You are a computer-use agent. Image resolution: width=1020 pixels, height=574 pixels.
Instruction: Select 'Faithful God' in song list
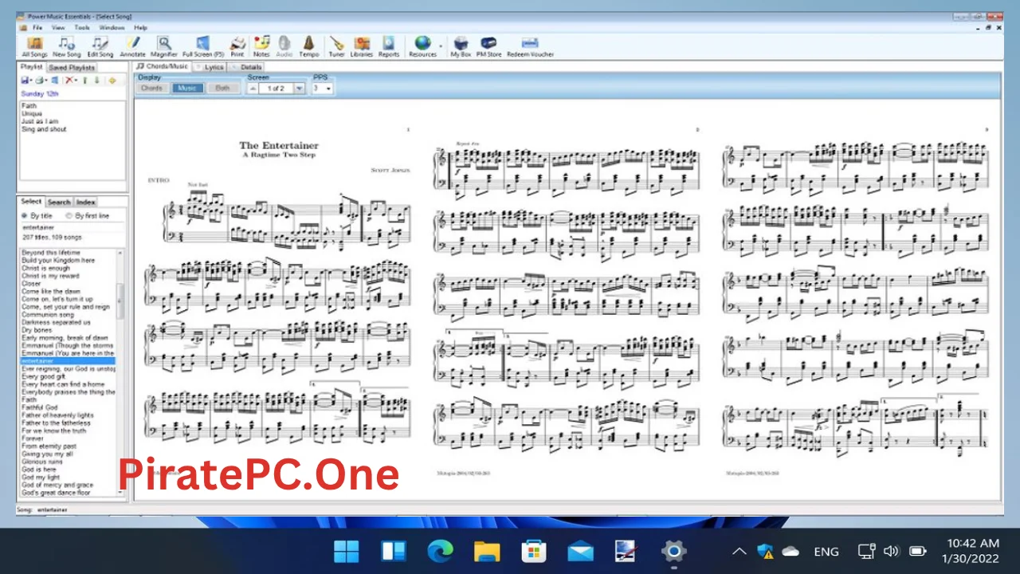pyautogui.click(x=40, y=407)
